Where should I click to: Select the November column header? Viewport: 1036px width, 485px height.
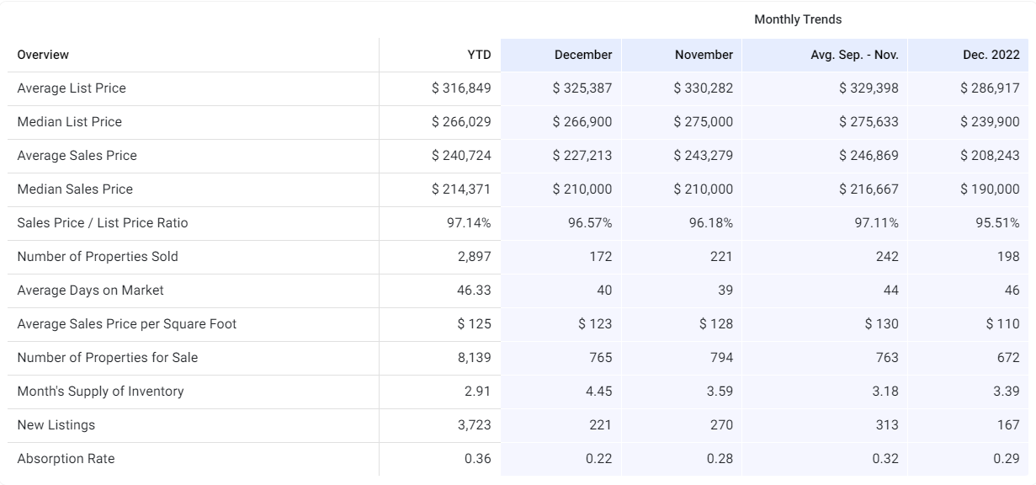pyautogui.click(x=704, y=55)
